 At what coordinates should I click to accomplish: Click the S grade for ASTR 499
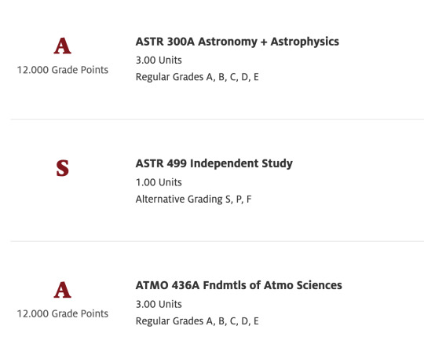63,168
